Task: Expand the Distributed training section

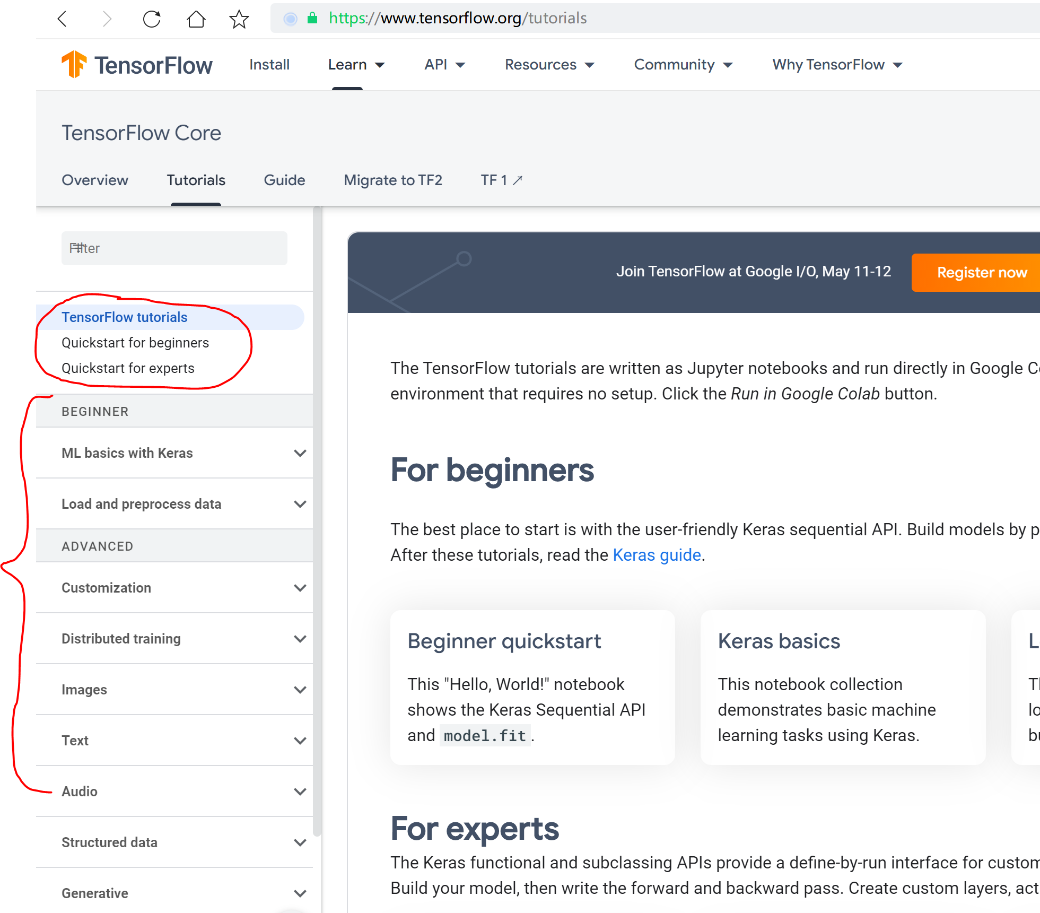Action: 174,639
